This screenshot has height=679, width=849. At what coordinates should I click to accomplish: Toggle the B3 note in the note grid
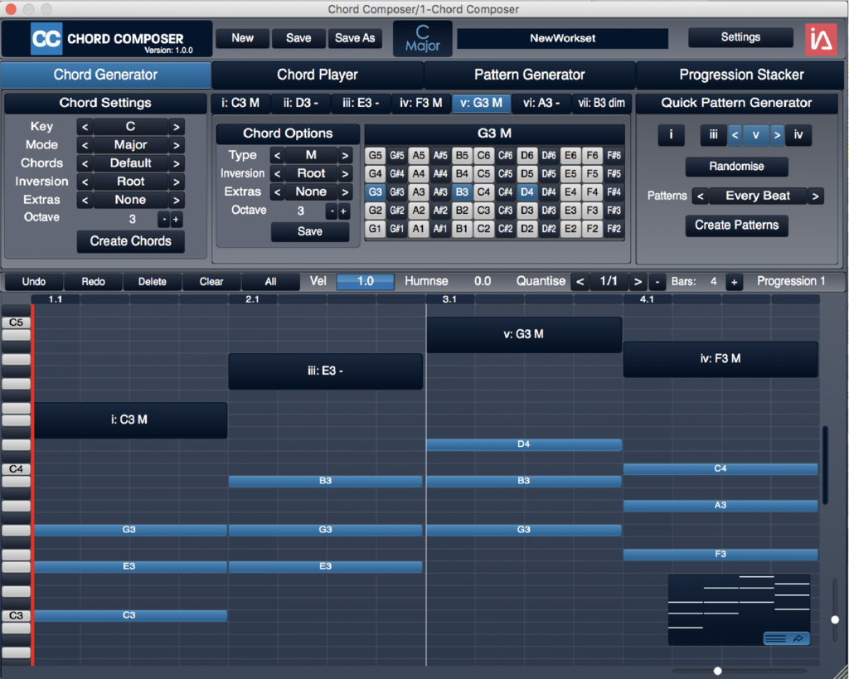click(462, 192)
